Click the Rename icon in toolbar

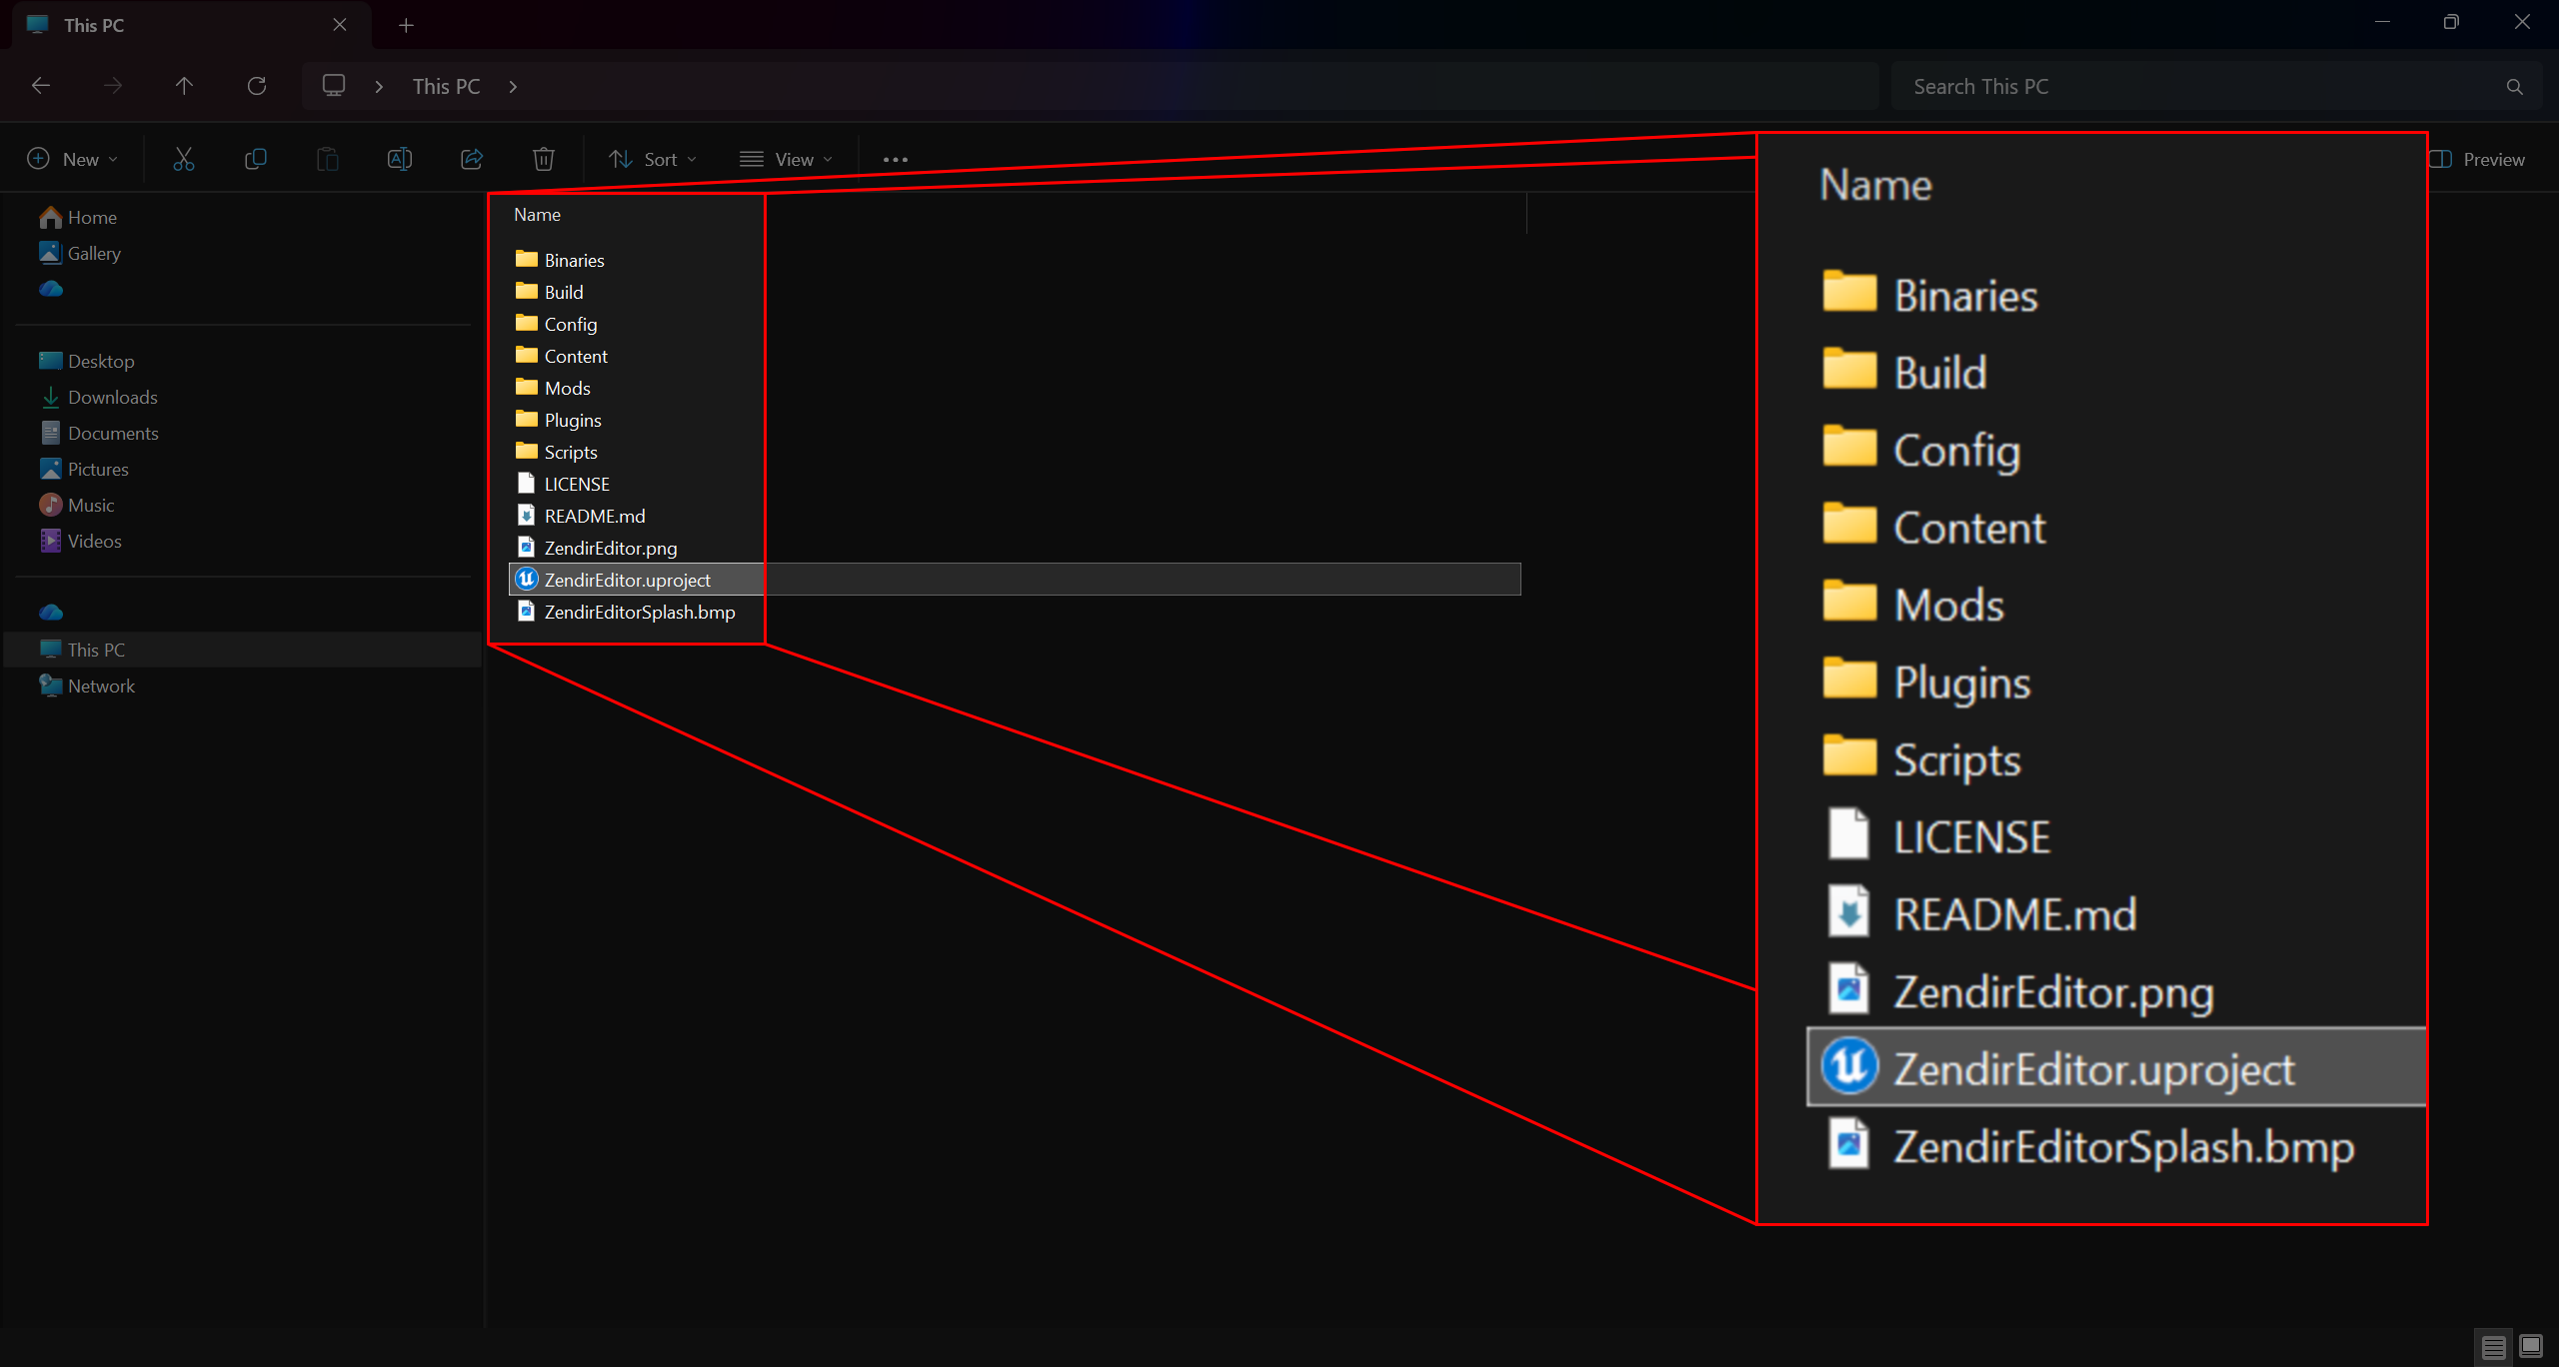pos(400,159)
